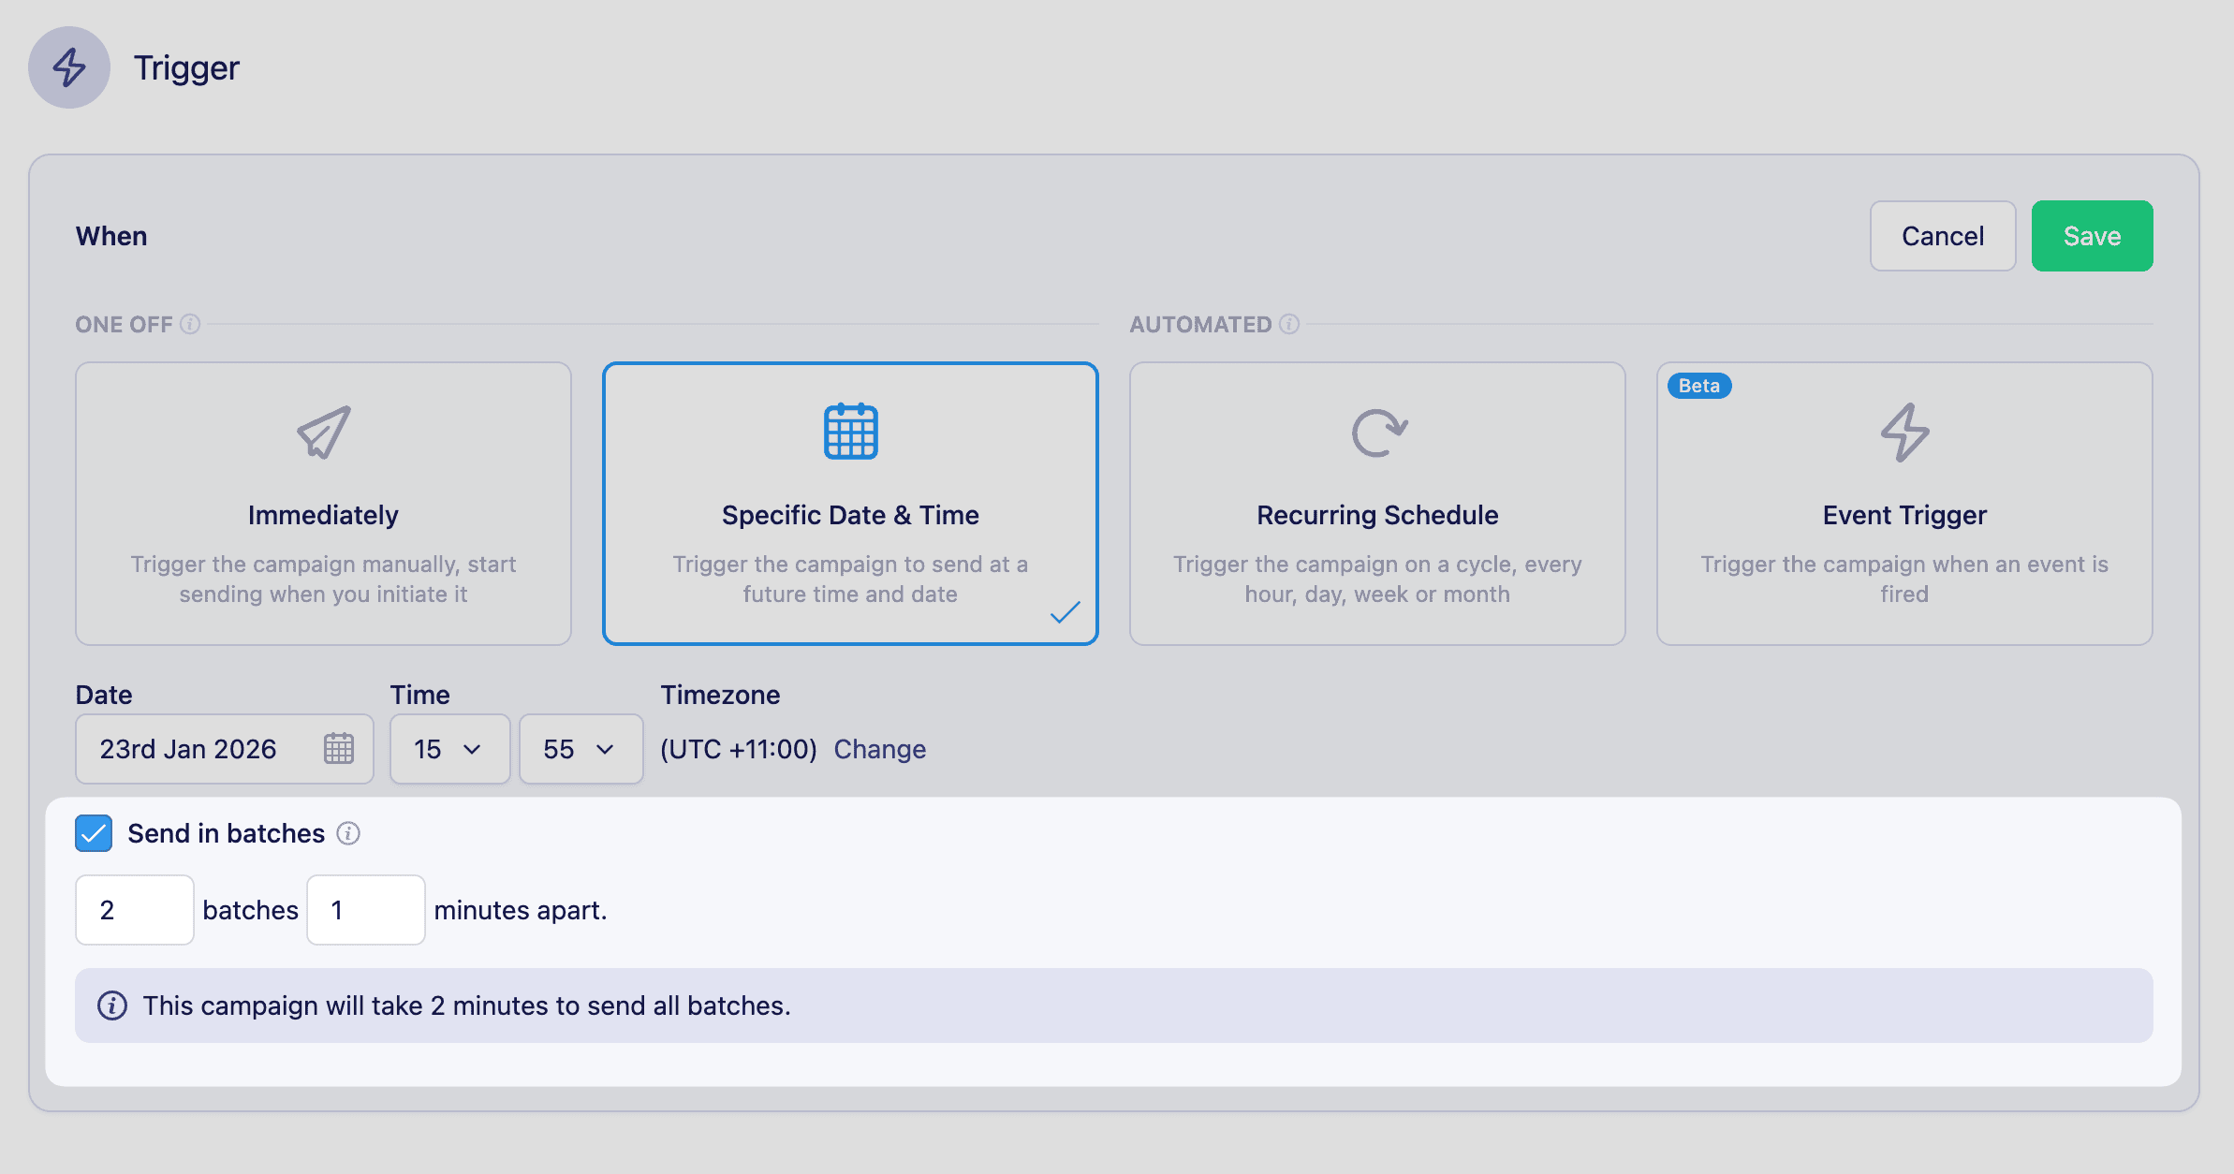The width and height of the screenshot is (2234, 1174).
Task: Click the calendar icon on Specific Date & Time card
Action: point(849,433)
